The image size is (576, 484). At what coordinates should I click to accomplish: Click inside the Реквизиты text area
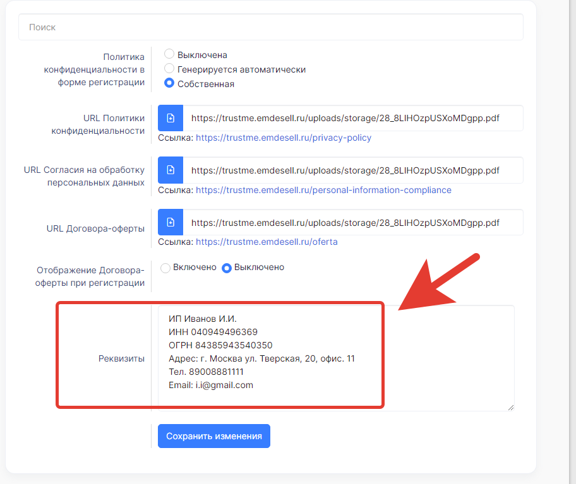tap(336, 358)
